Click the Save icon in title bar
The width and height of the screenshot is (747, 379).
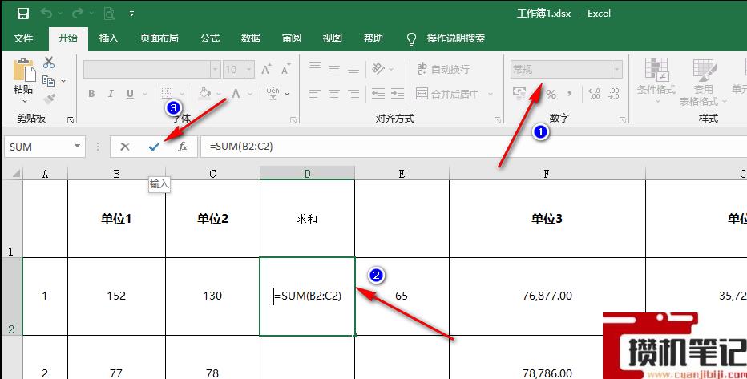pos(23,14)
